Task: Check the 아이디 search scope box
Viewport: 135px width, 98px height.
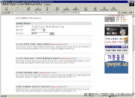Action: (39, 27)
